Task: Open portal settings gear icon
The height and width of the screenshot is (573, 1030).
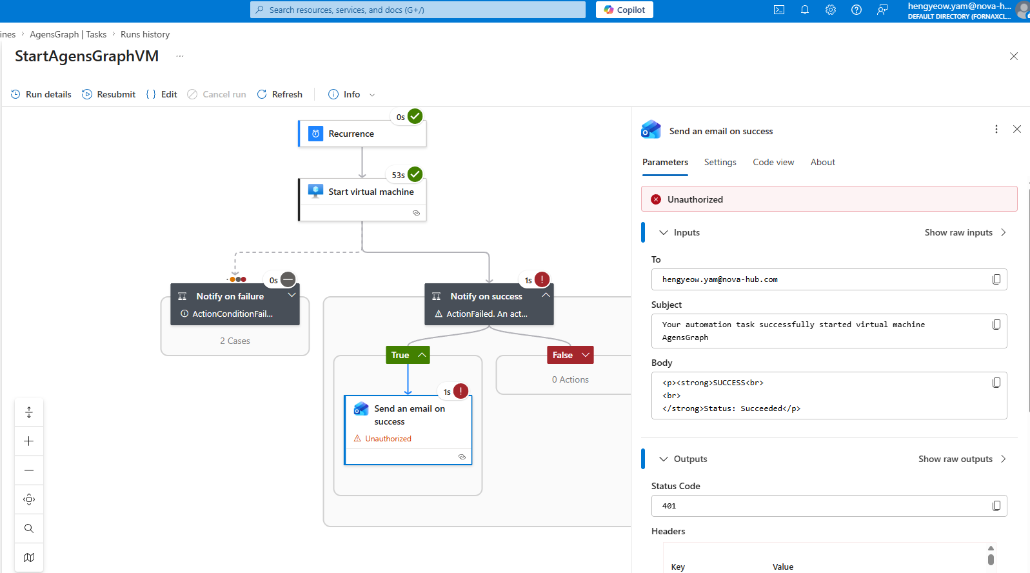Action: pyautogui.click(x=831, y=10)
